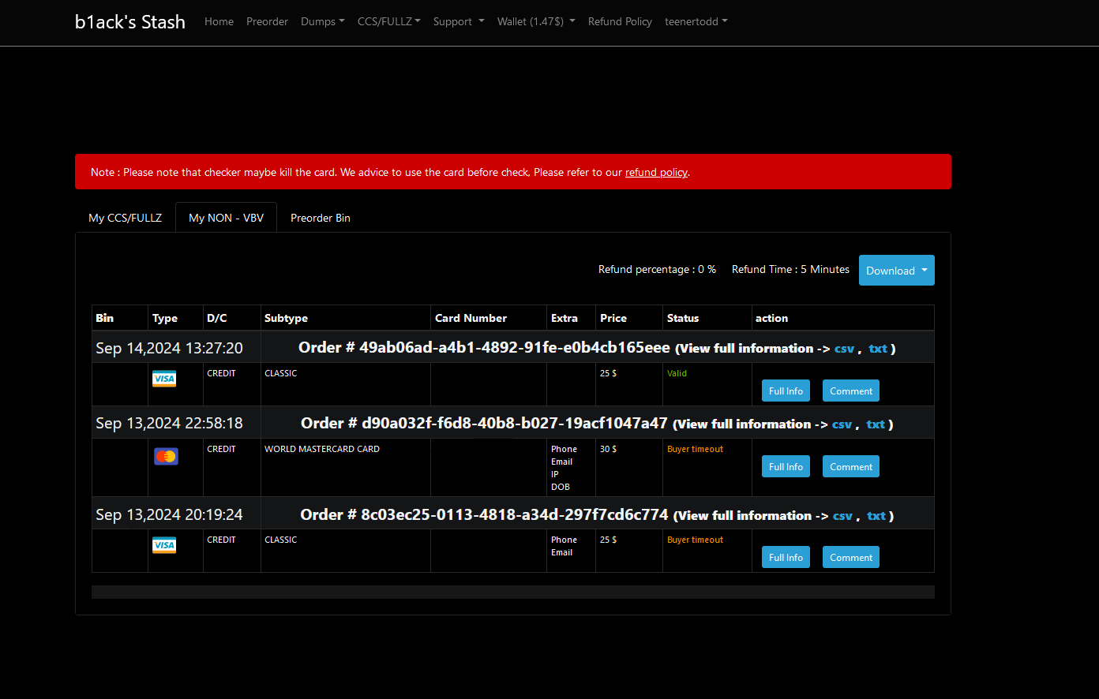The height and width of the screenshot is (699, 1099).
Task: Click the Visa icon on the bottom CLASSIC card row
Action: (164, 545)
